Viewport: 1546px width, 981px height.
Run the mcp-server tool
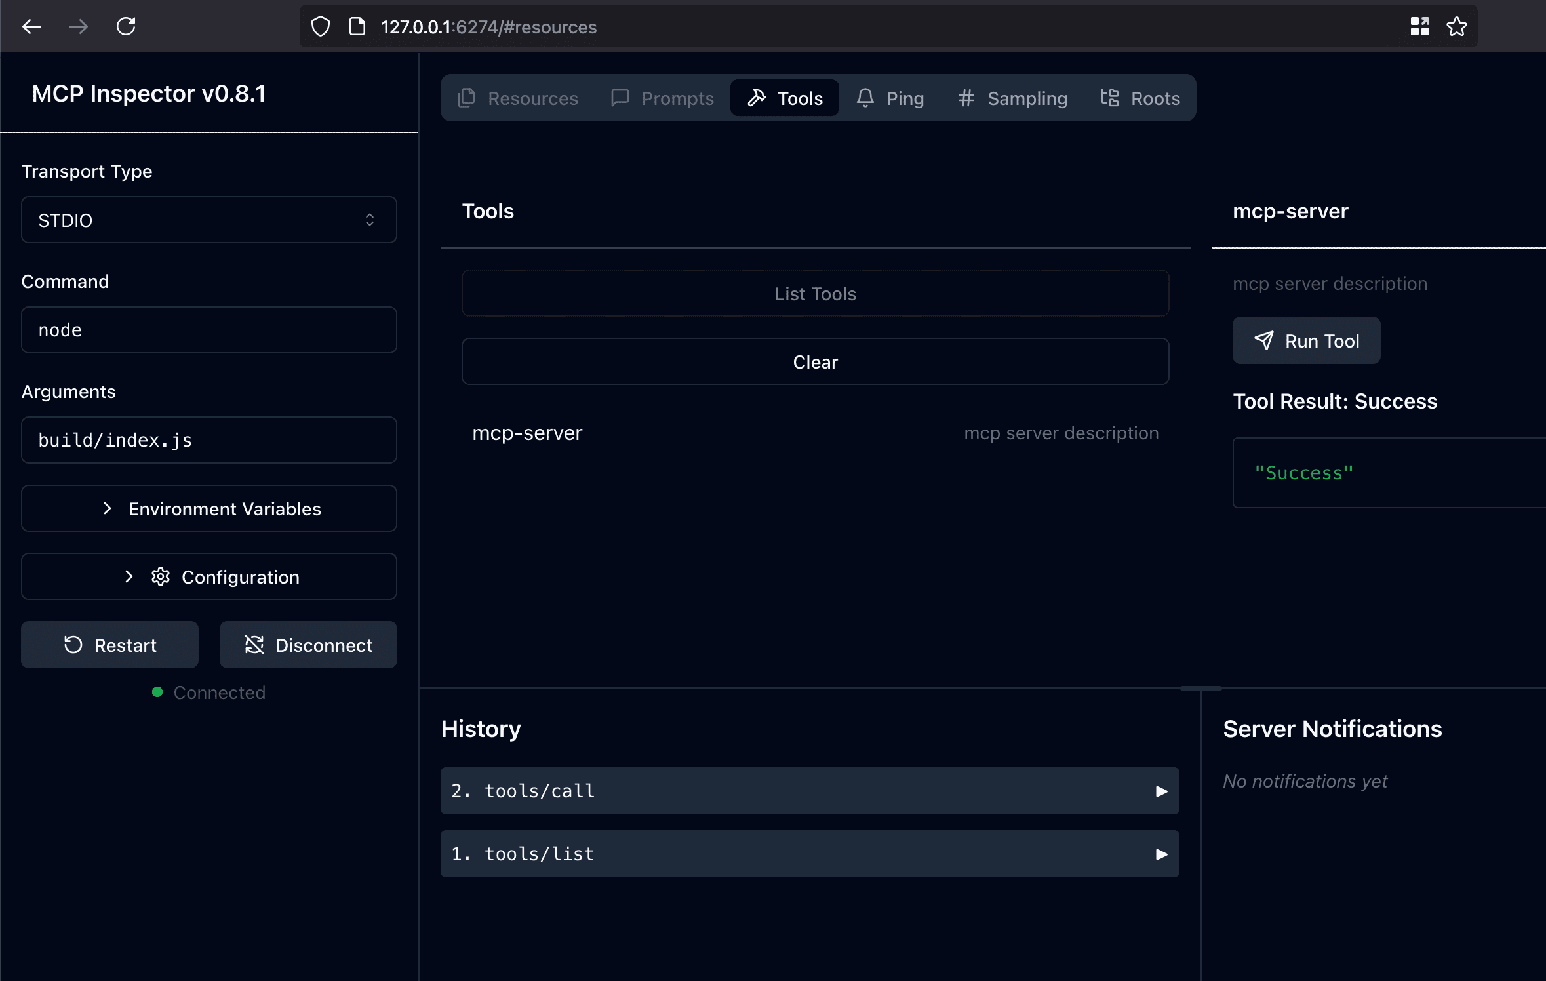(1306, 340)
